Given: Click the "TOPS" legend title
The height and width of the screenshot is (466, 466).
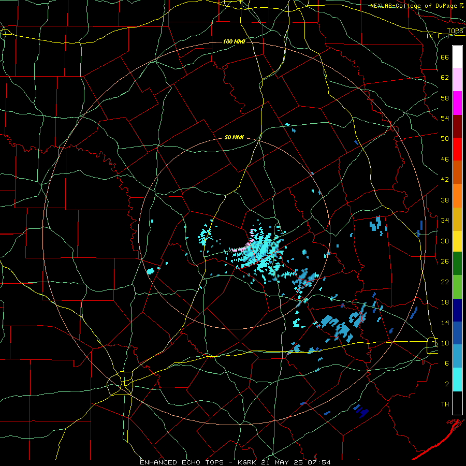Looking at the screenshot, I should click(x=455, y=31).
